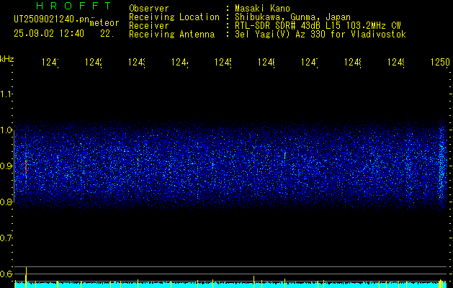Select the observer name Masaki Kano

tap(262, 8)
